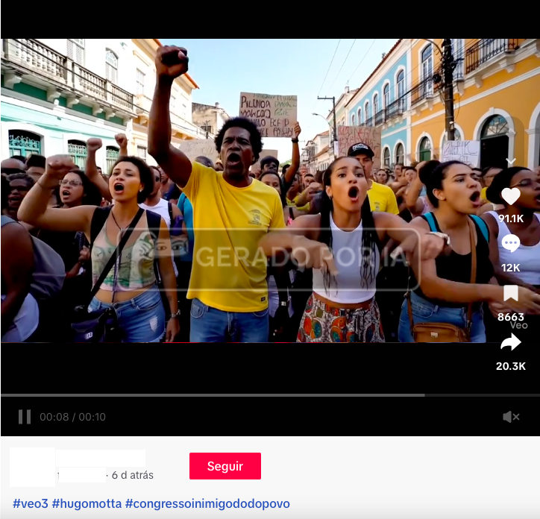The width and height of the screenshot is (540, 519).
Task: Unmute the video sound
Action: point(511,417)
